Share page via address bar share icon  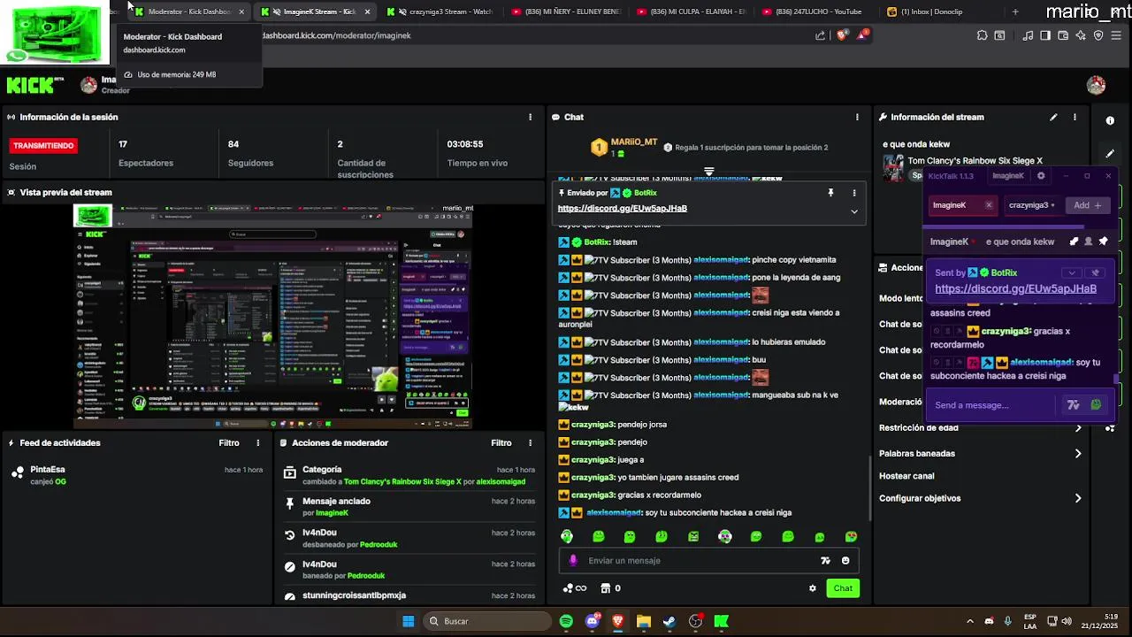pos(821,35)
